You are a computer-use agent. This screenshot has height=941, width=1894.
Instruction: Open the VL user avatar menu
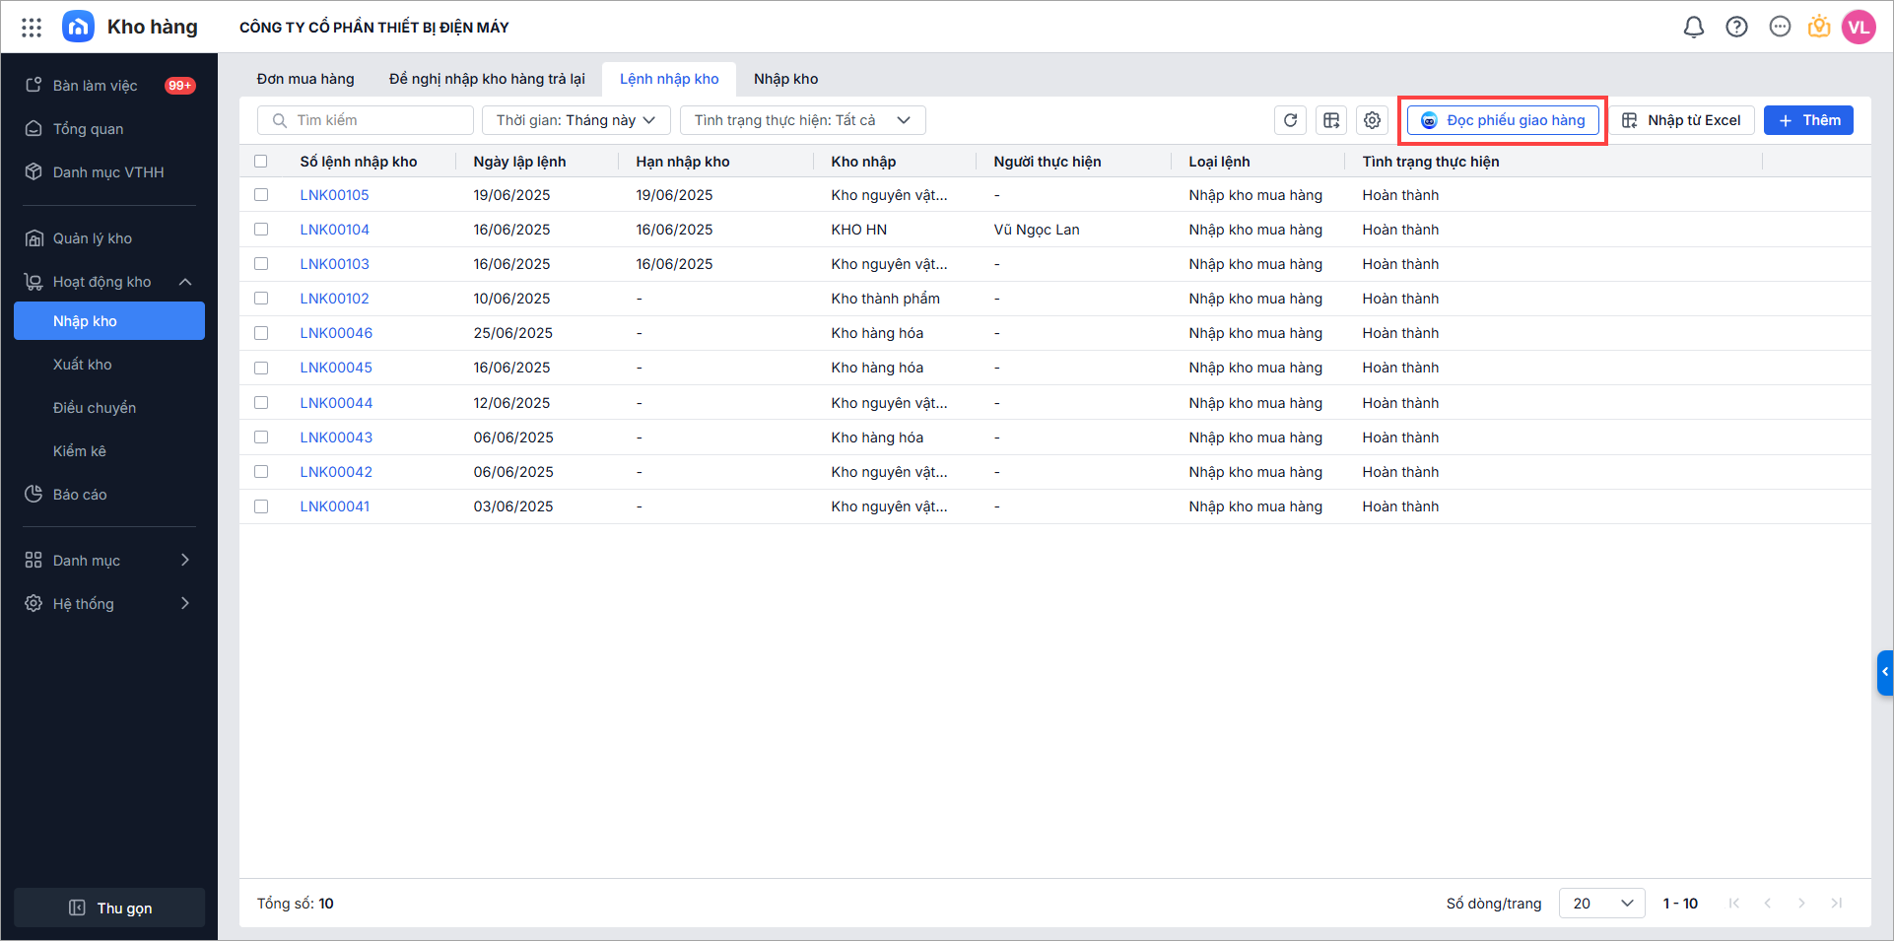(x=1859, y=28)
